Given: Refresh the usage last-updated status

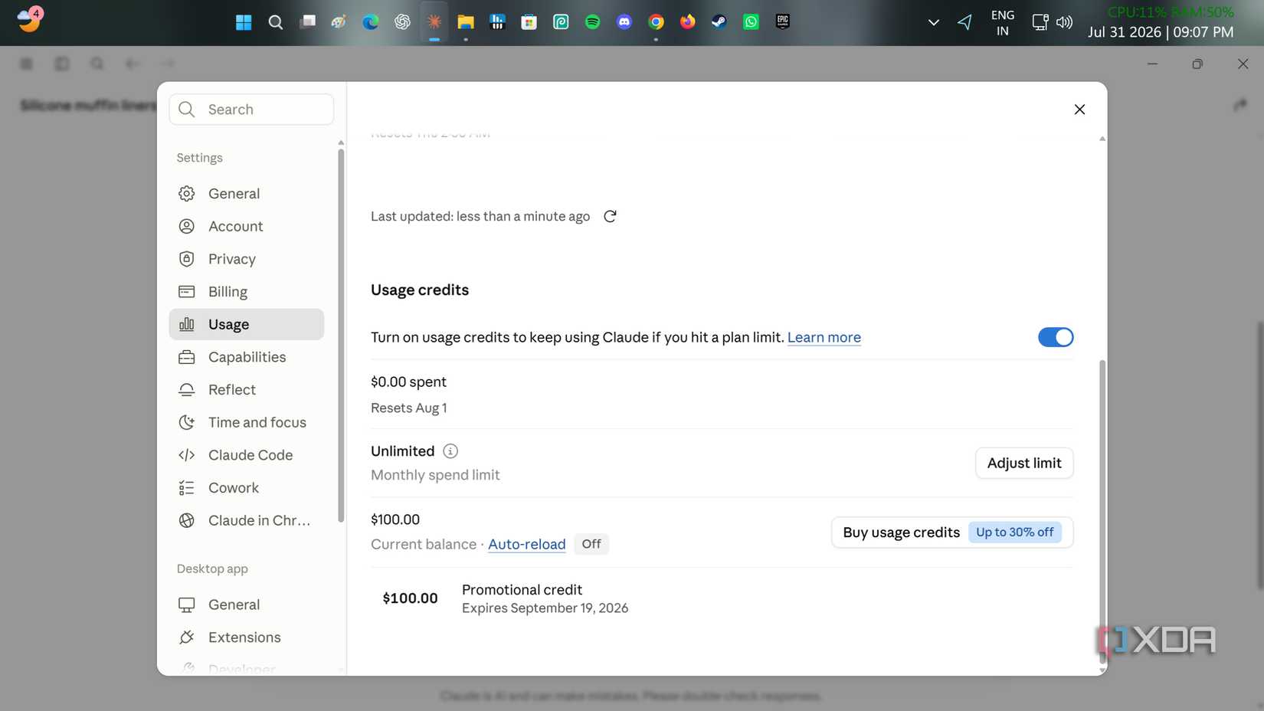Looking at the screenshot, I should point(610,216).
